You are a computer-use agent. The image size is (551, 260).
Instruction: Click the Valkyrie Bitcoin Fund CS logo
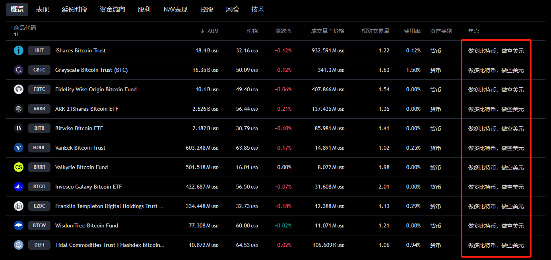(x=19, y=167)
